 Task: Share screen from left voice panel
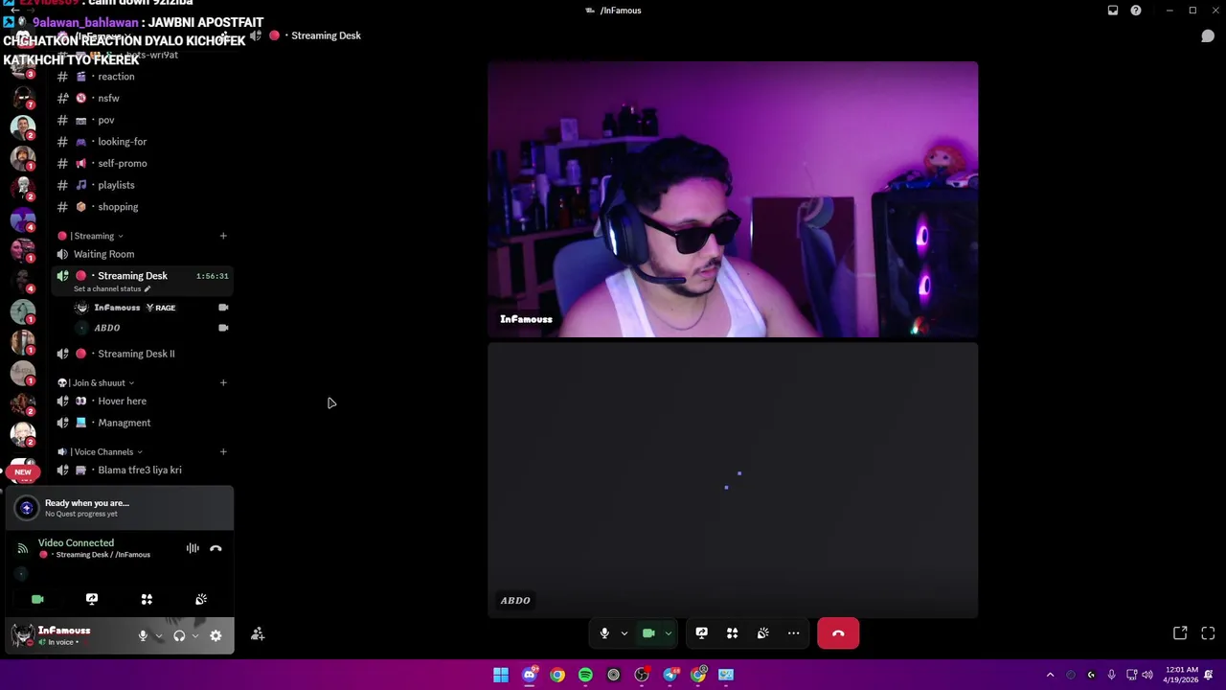coord(92,599)
